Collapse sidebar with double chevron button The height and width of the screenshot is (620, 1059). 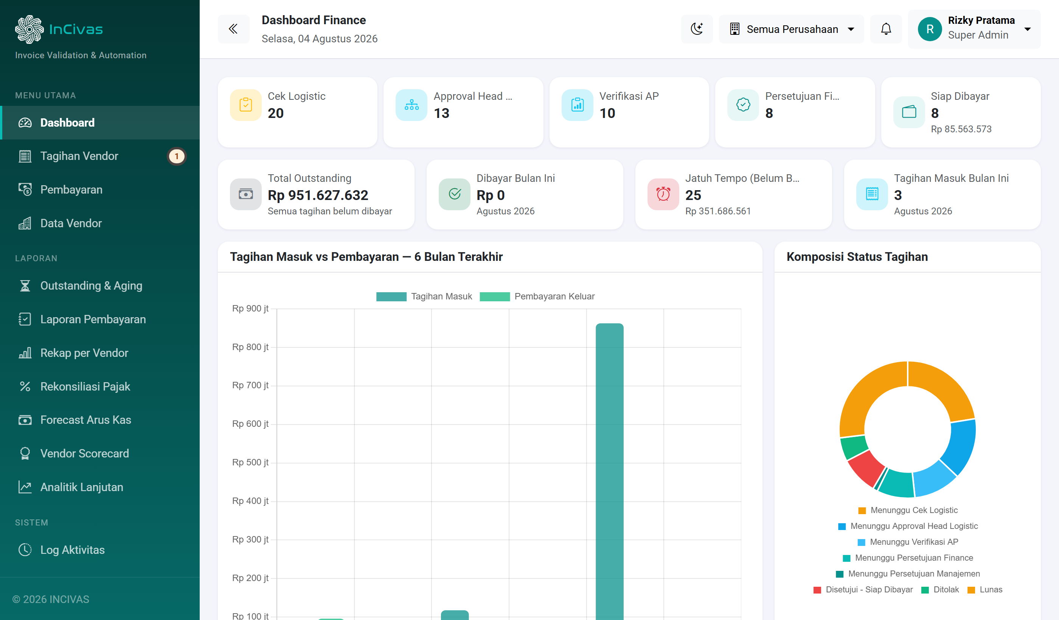[x=233, y=29]
